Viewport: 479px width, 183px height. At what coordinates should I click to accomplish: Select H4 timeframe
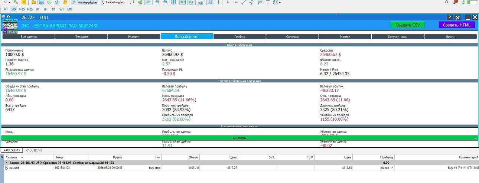tap(46, 9)
